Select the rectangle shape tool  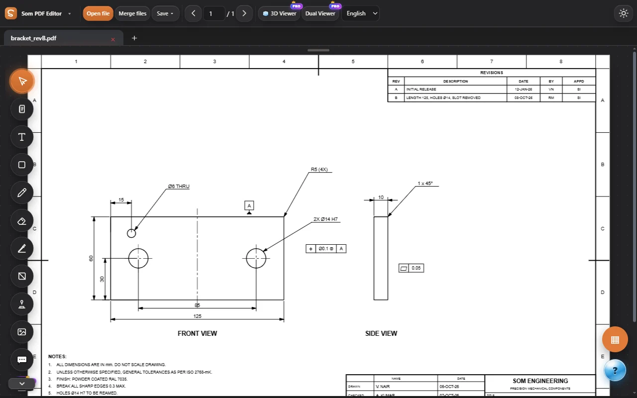(22, 165)
